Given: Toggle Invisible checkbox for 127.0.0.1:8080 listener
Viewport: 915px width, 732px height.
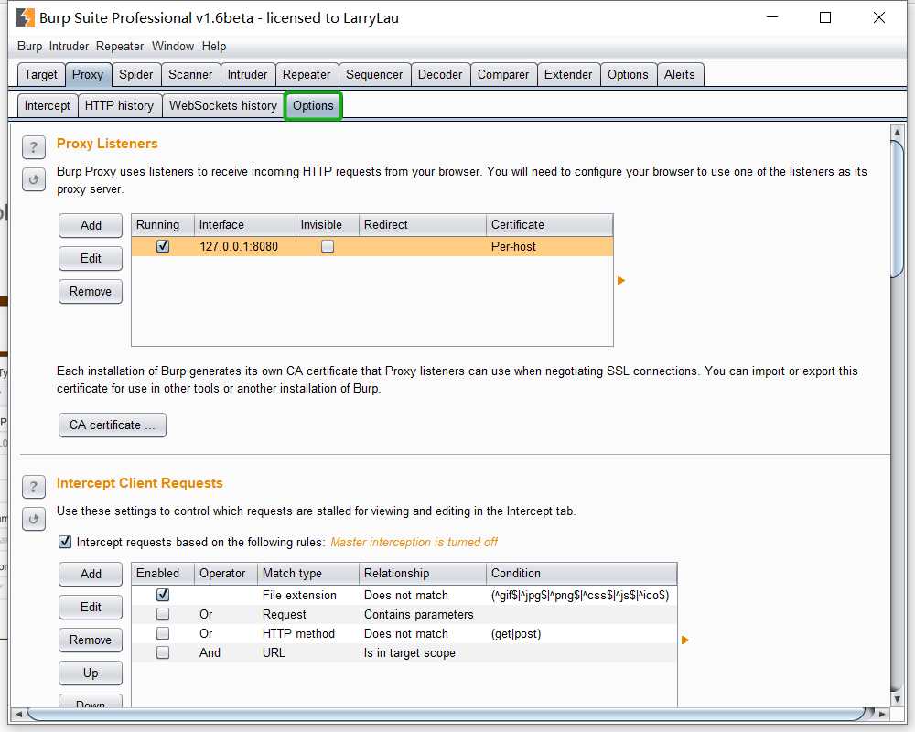Looking at the screenshot, I should pos(328,246).
